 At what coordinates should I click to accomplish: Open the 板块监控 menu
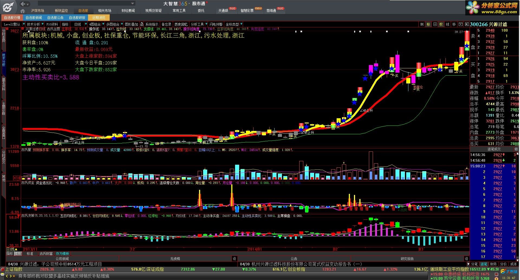click(61, 11)
